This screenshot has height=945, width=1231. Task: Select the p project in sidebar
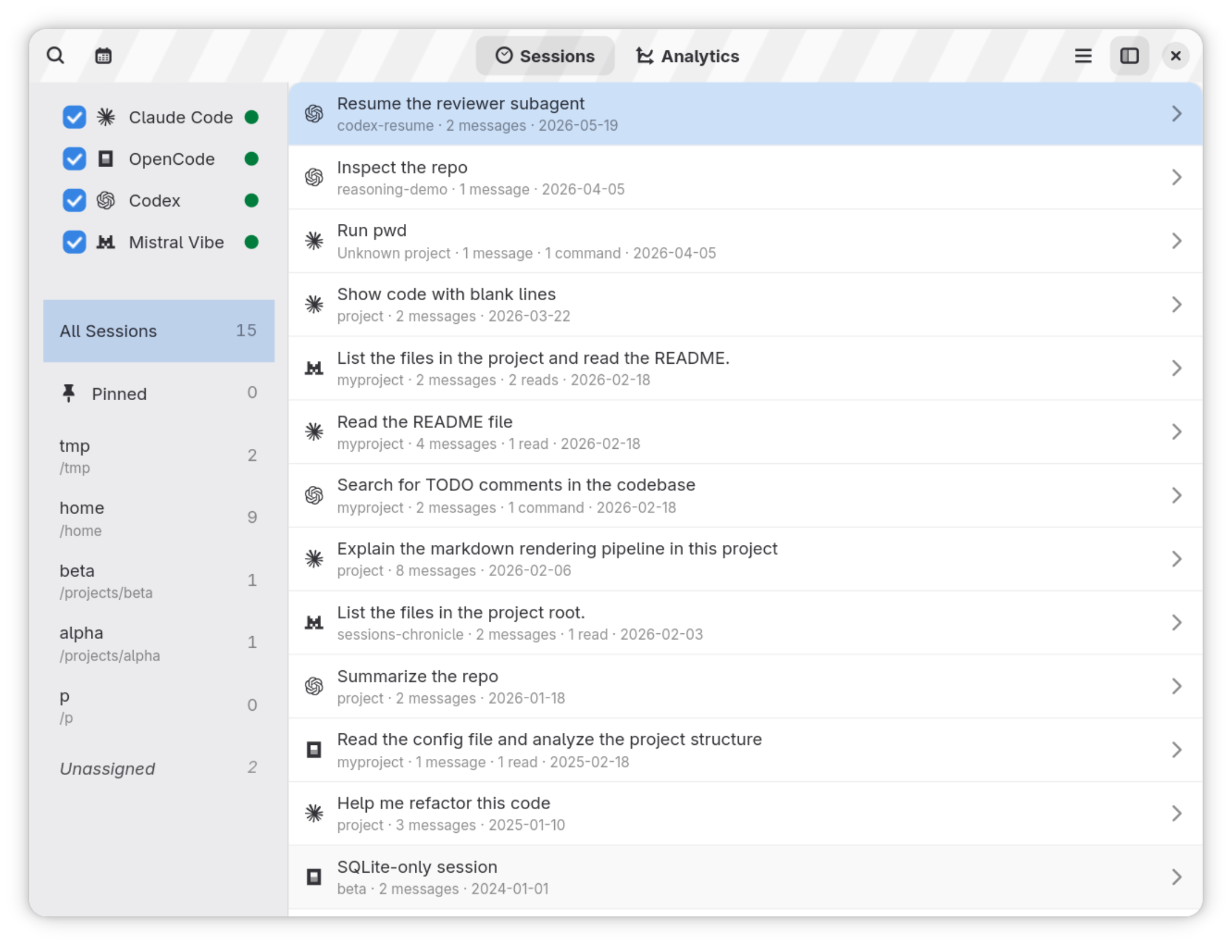159,706
